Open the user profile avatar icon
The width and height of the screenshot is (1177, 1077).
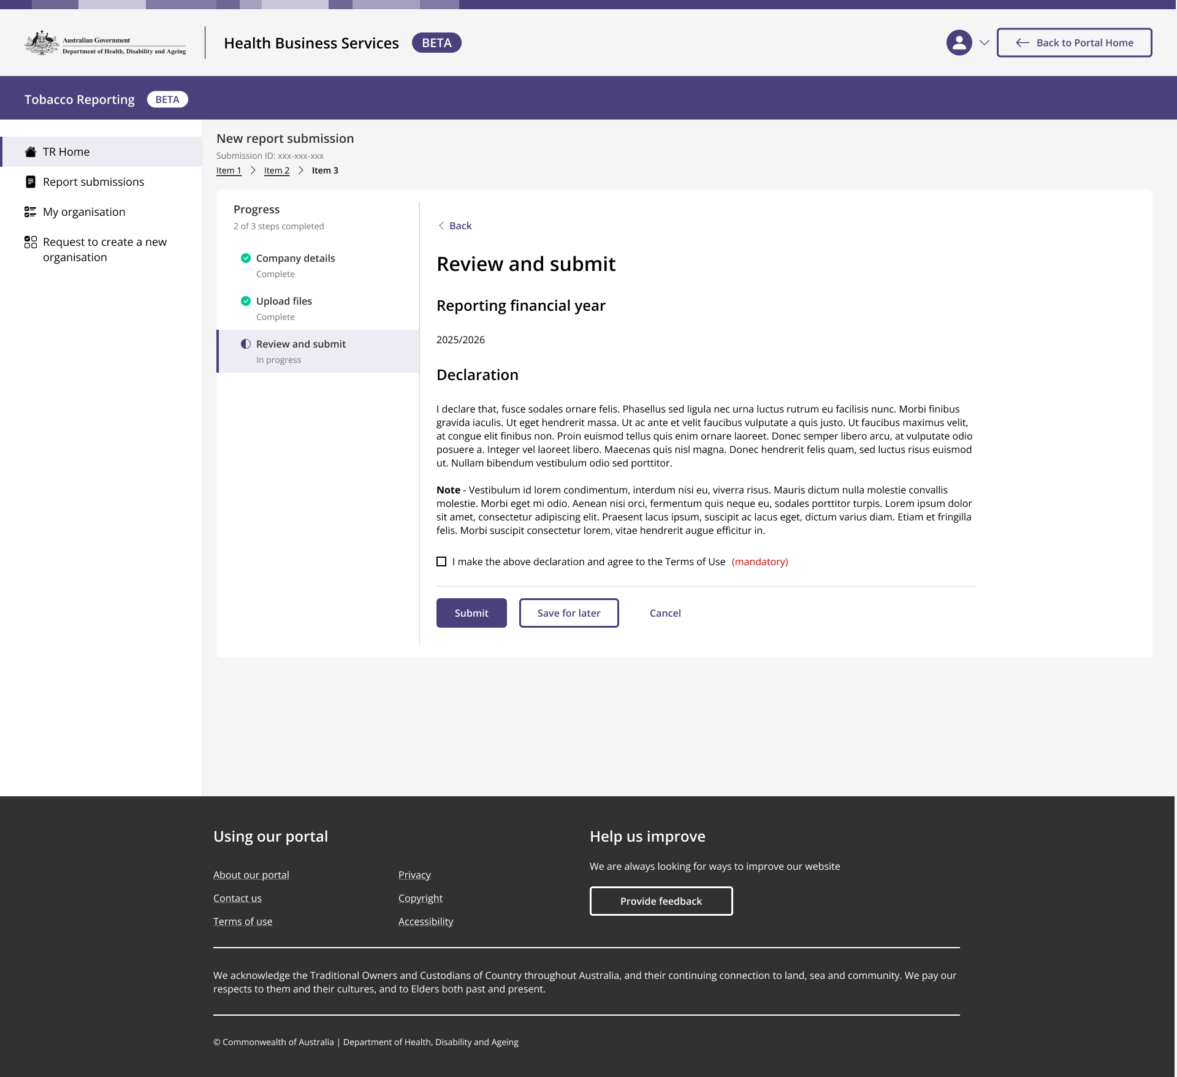(959, 43)
